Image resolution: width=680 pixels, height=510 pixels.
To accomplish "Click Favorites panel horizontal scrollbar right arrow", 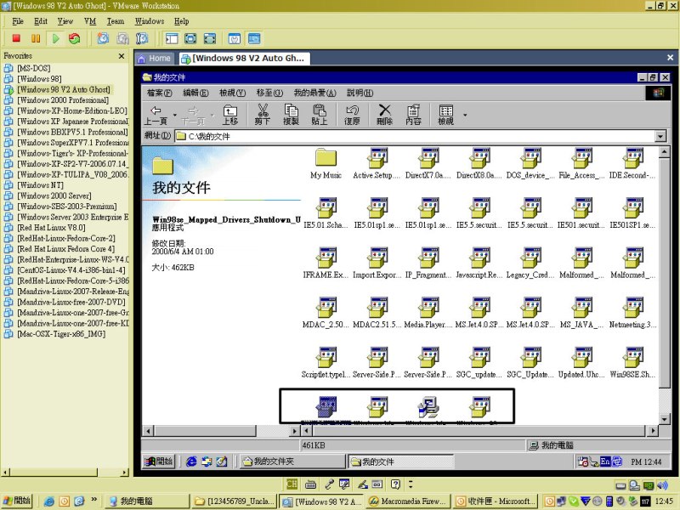I will 124,473.
